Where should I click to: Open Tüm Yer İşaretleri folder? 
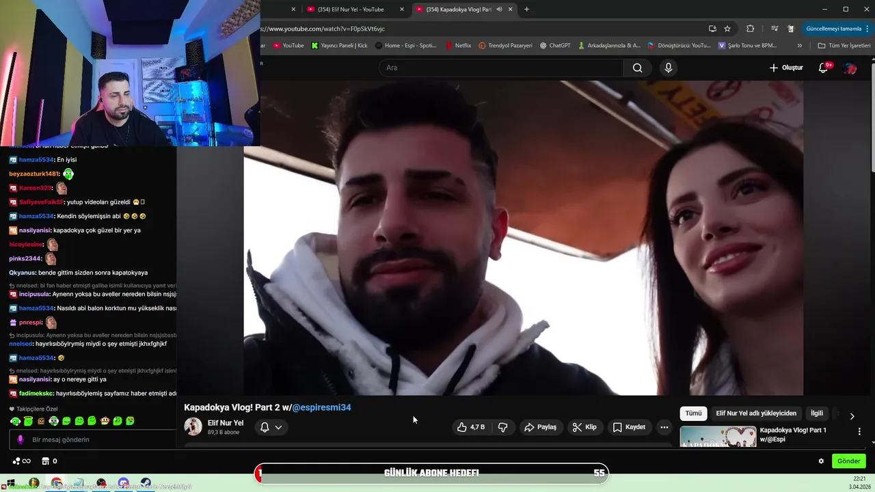tap(844, 46)
